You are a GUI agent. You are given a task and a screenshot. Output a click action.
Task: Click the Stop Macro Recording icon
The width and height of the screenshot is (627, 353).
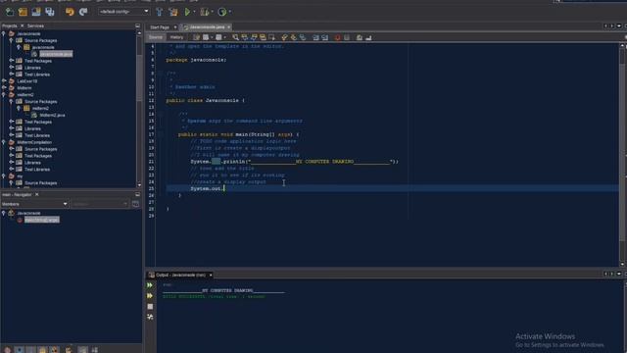pyautogui.click(x=347, y=37)
